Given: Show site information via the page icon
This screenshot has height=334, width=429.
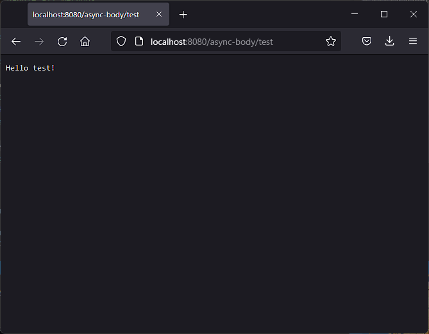Looking at the screenshot, I should [139, 41].
